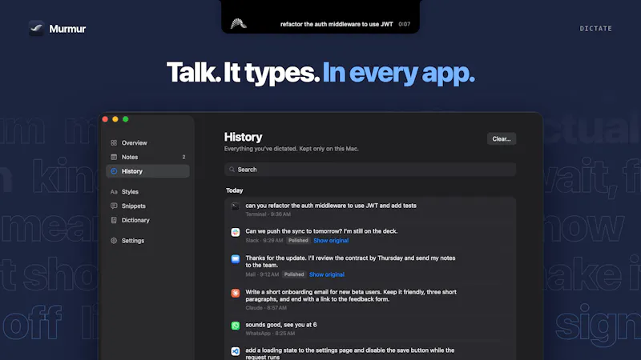641x360 pixels.
Task: Click the 0:07 timer in dictation pill
Action: point(405,24)
